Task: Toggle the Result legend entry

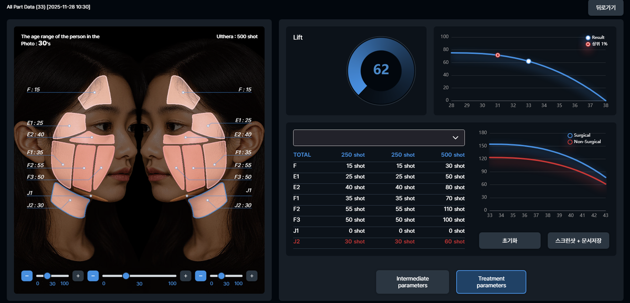Action: pyautogui.click(x=595, y=38)
